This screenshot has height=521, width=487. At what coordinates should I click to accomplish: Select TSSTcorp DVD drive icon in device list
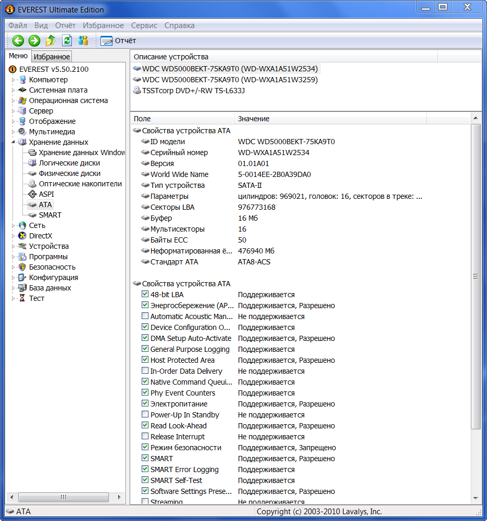[x=136, y=91]
